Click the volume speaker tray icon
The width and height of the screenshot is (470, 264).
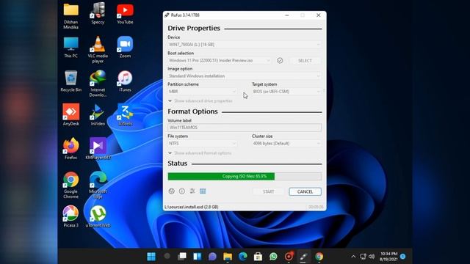[372, 257]
